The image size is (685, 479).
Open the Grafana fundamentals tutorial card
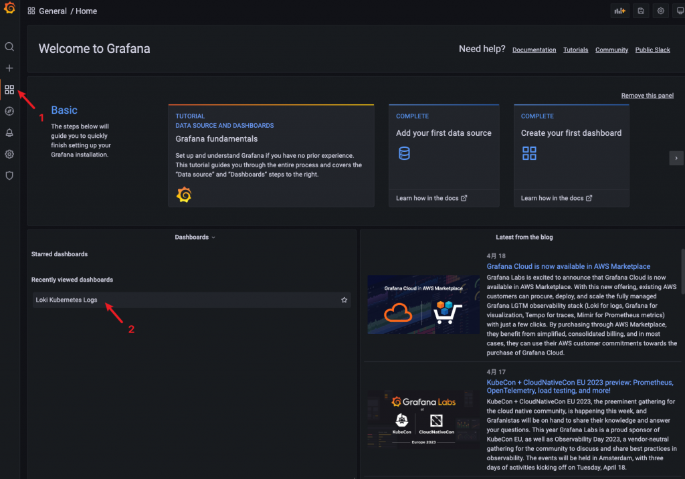pos(271,155)
